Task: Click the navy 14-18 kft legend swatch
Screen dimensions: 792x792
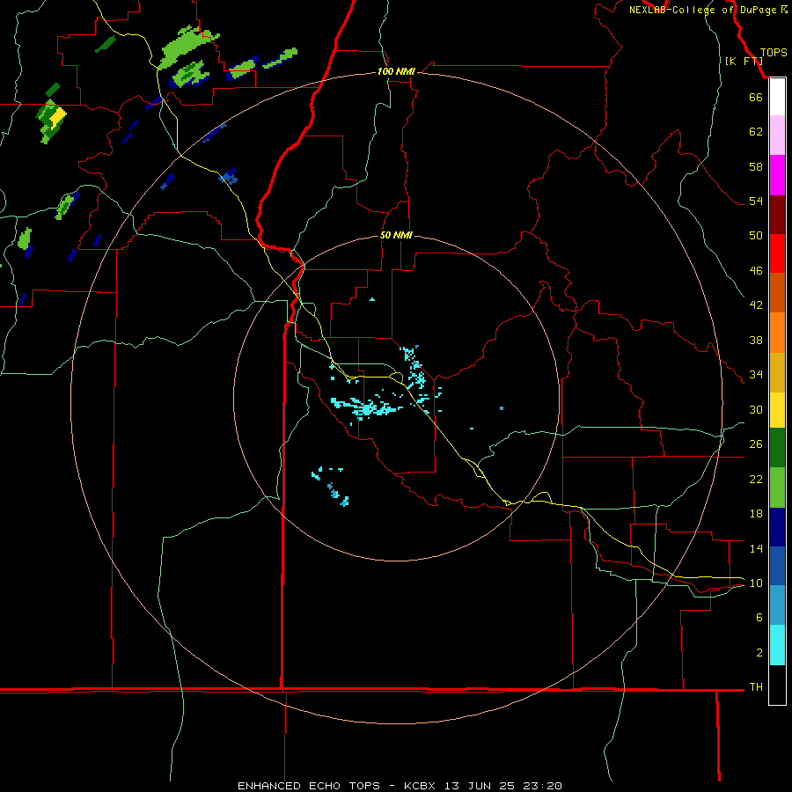Action: [777, 527]
